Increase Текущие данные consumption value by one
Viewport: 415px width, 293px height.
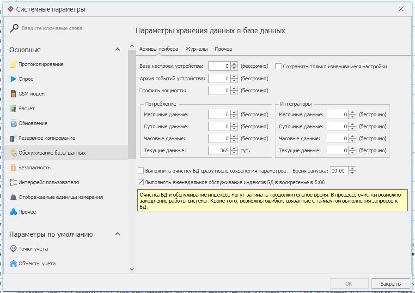[234, 148]
